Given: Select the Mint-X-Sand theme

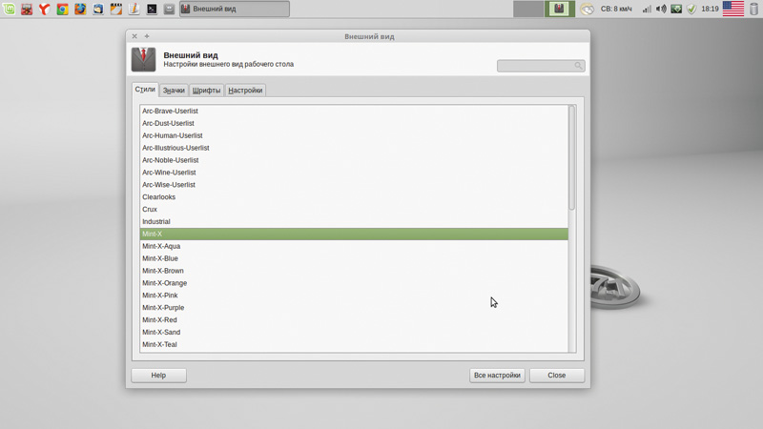Looking at the screenshot, I should click(x=354, y=332).
